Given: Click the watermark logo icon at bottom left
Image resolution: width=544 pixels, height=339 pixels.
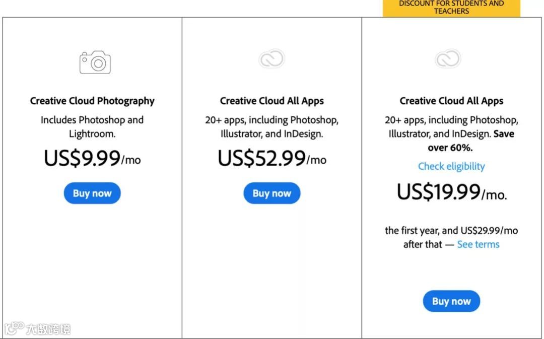Looking at the screenshot, I should (x=14, y=328).
